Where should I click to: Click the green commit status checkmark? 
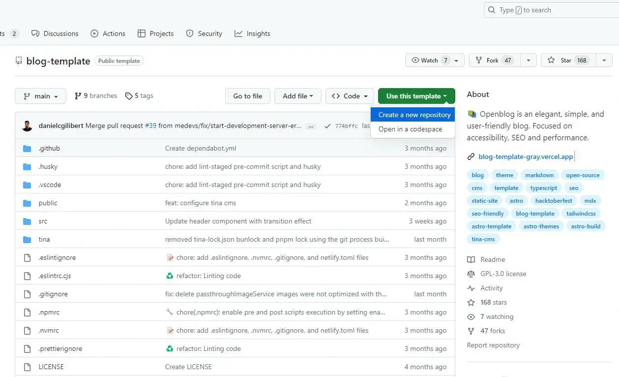tap(327, 126)
